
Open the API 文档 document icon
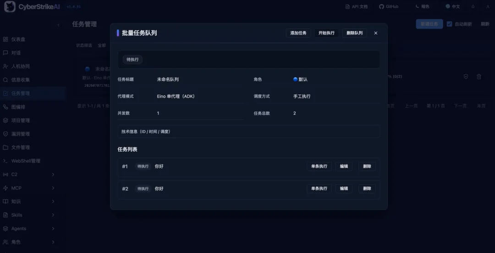347,6
